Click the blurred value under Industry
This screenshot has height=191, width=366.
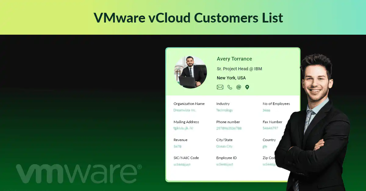click(x=224, y=110)
